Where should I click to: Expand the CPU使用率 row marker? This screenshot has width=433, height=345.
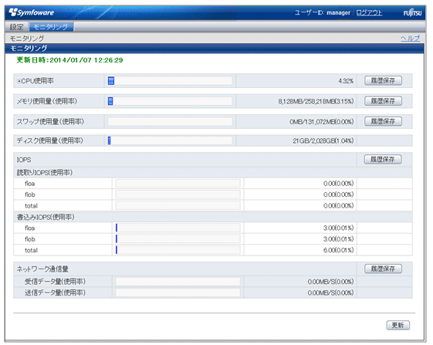pos(19,81)
